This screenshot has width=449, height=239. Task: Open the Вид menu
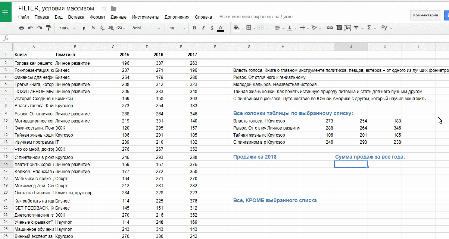(59, 17)
